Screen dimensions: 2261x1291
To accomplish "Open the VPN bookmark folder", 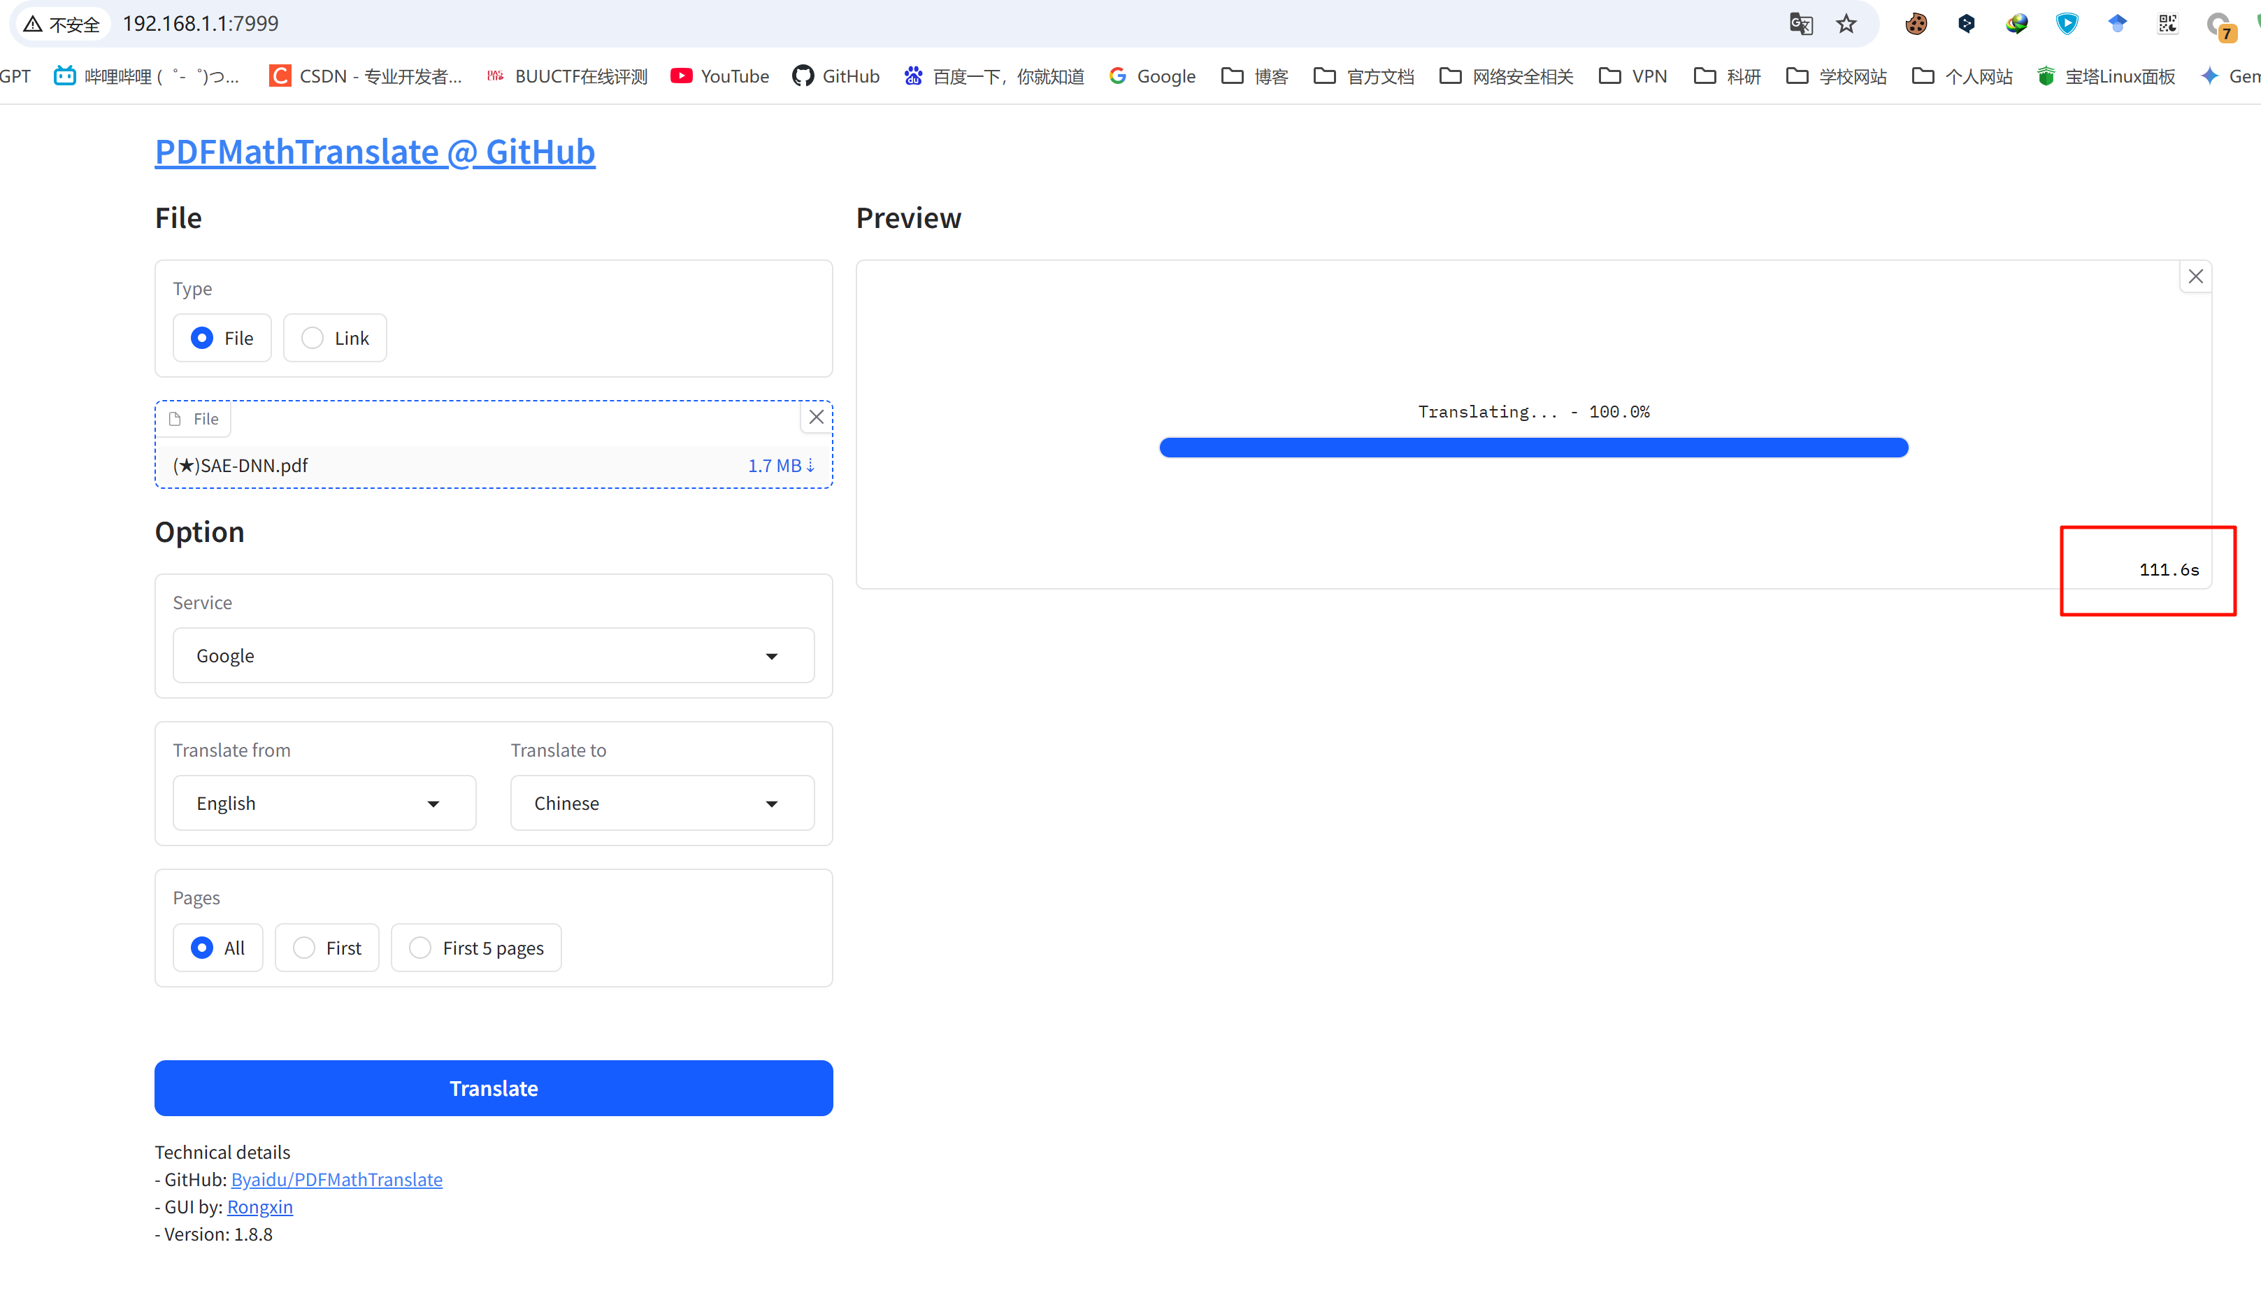I will (x=1632, y=76).
